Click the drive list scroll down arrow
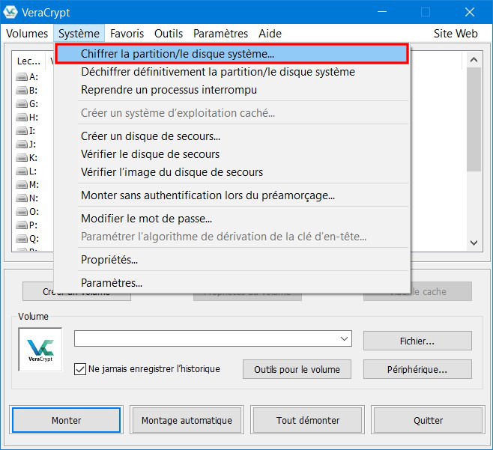493x450 pixels. pos(474,243)
